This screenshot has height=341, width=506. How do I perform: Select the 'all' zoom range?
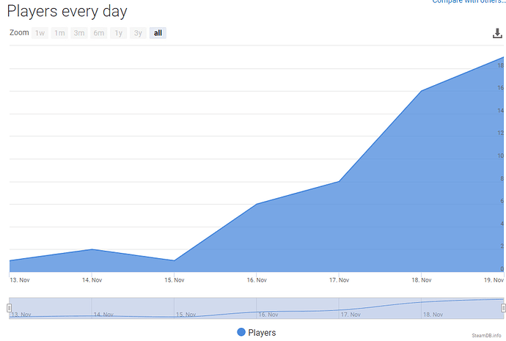tap(158, 33)
